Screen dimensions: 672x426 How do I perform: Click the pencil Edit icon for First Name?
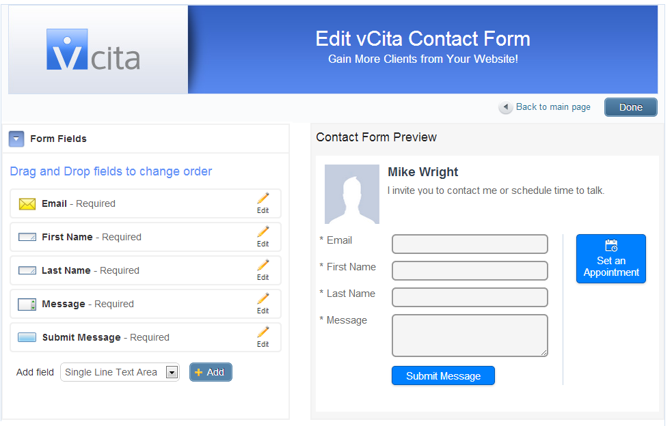263,236
